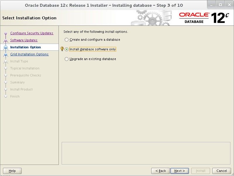The width and height of the screenshot is (234, 176).
Task: Open Configure Security Updates step link
Action: pyautogui.click(x=32, y=33)
